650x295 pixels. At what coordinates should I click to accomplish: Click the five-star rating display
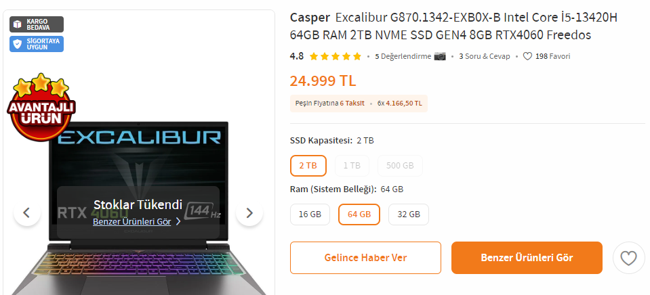click(x=336, y=56)
